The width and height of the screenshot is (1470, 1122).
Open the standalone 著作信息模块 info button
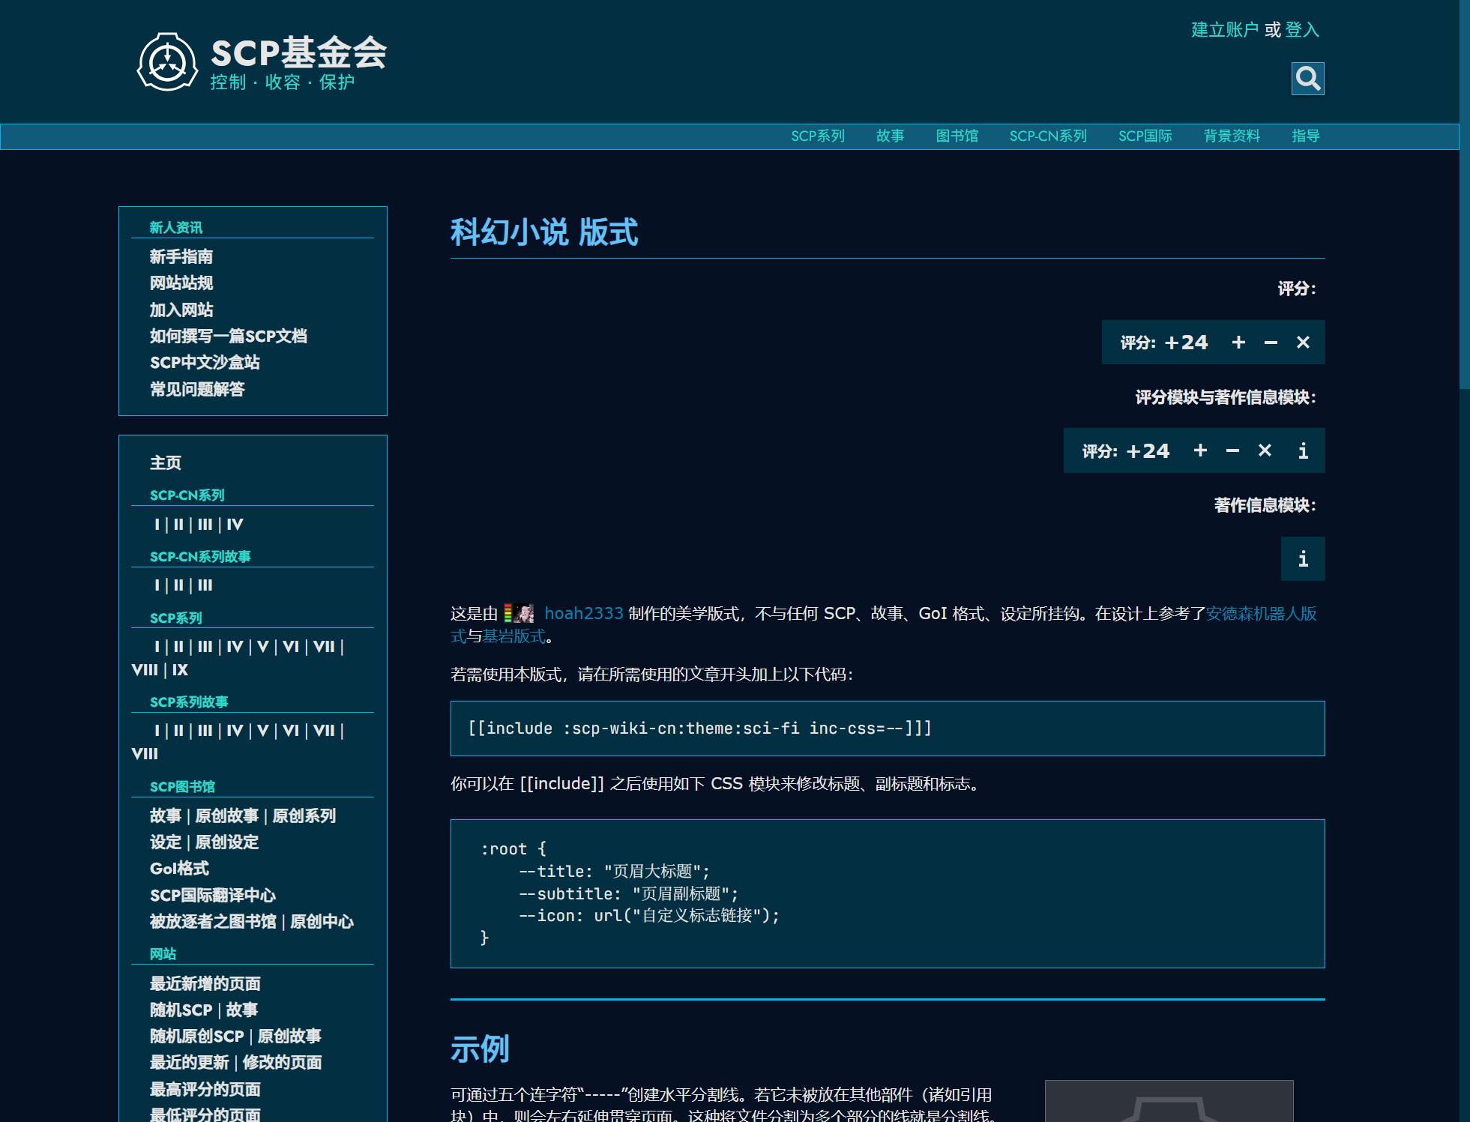(1303, 558)
